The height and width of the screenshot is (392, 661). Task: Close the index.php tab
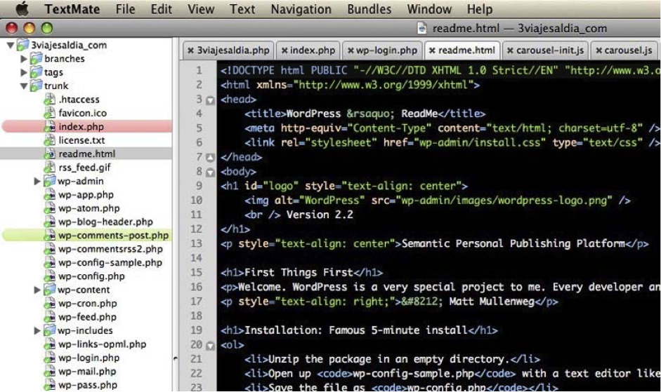[x=284, y=50]
